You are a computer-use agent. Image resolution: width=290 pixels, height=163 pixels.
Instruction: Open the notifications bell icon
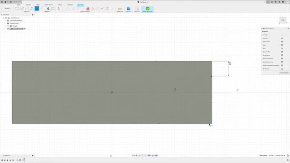coord(279,2)
